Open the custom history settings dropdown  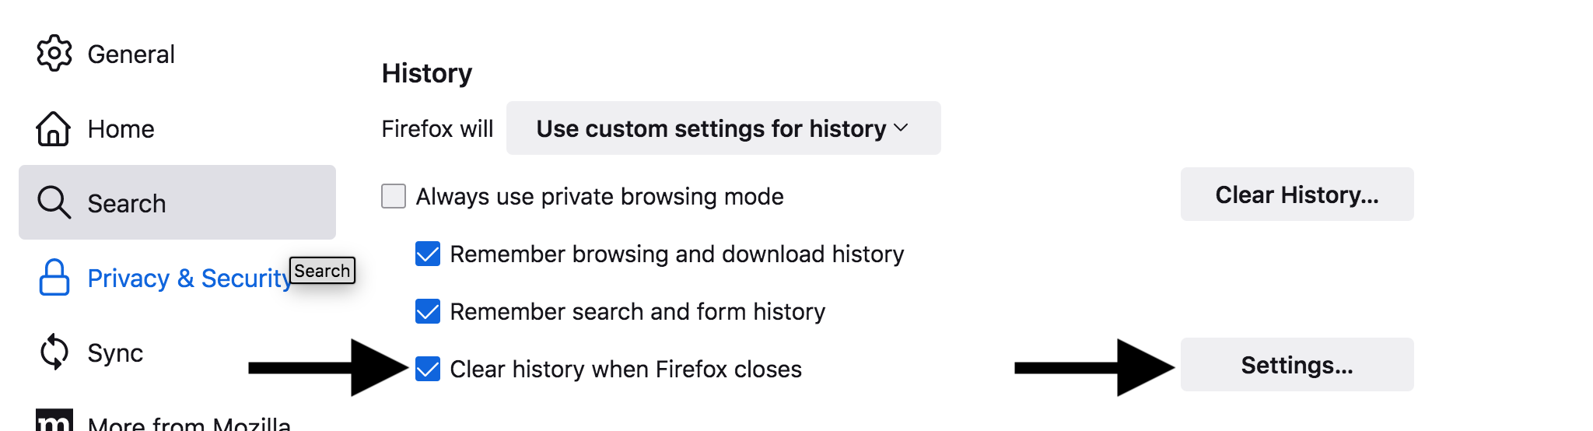click(x=711, y=128)
